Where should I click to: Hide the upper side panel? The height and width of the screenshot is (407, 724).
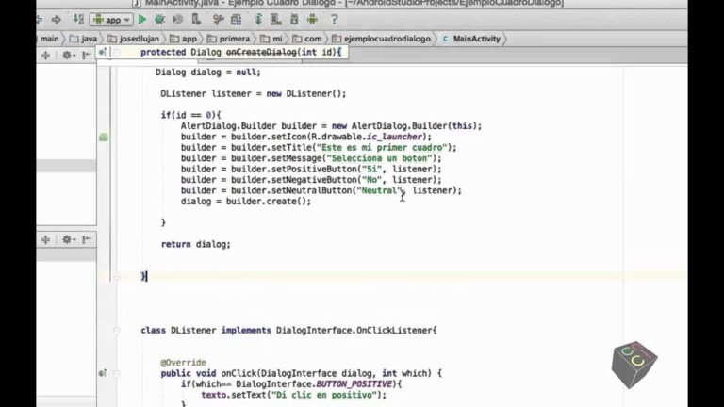[x=87, y=56]
